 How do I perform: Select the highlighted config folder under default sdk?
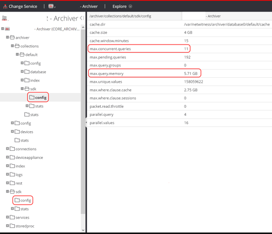(x=38, y=97)
